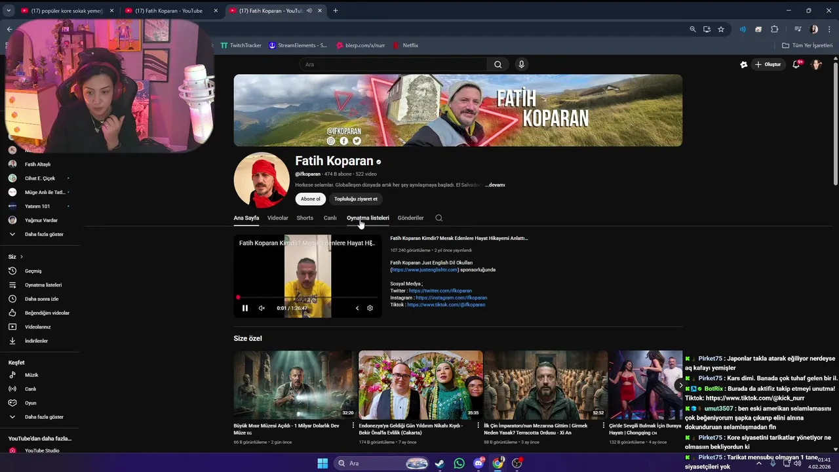Click the YouTube Ara search field

[x=393, y=64]
